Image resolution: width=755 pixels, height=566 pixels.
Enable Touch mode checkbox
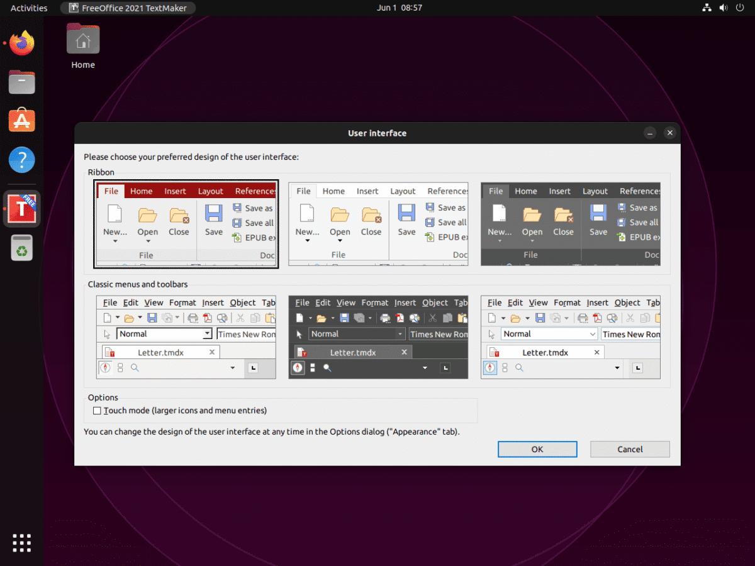tap(97, 411)
